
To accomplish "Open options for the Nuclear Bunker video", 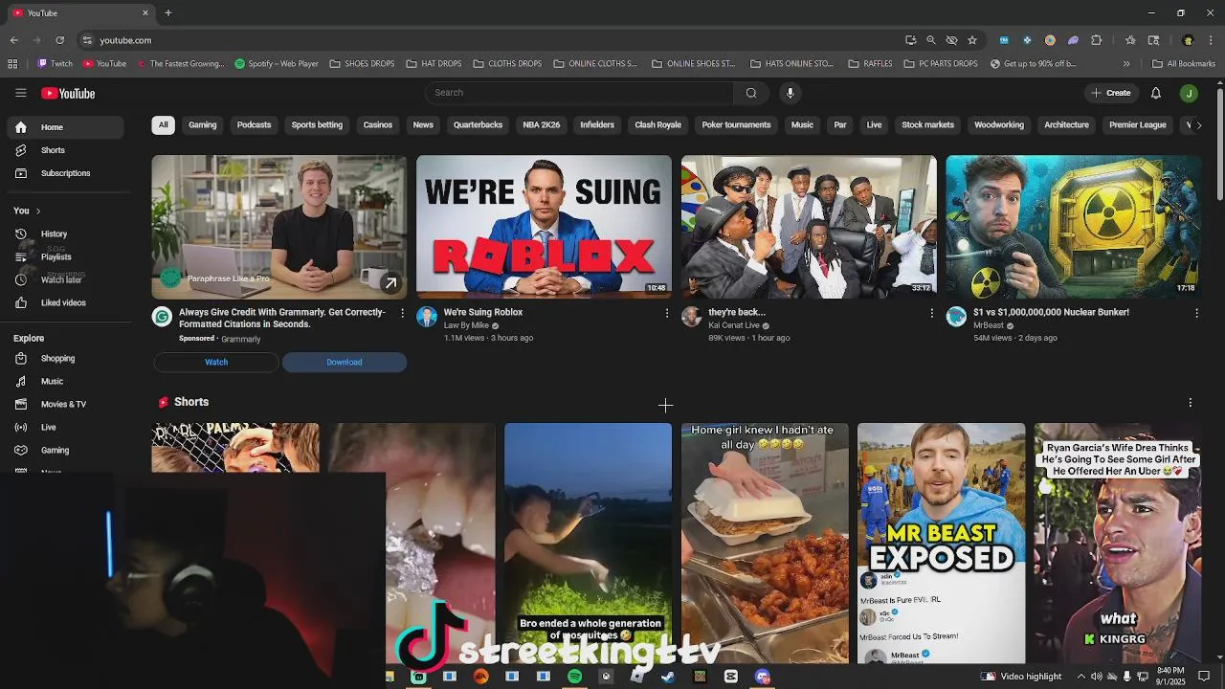I will coord(1196,313).
